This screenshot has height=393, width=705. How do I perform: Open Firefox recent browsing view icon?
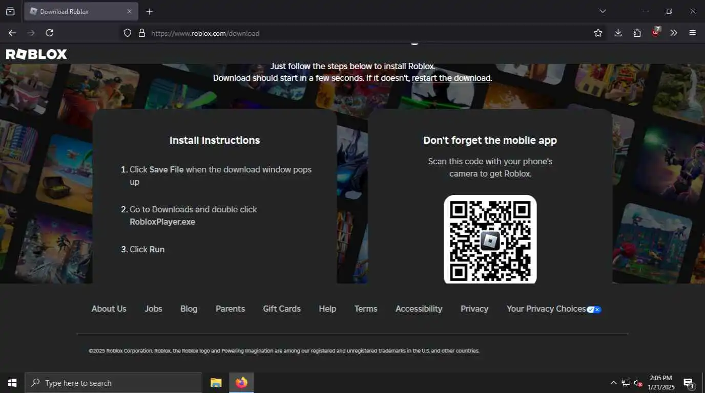coord(10,11)
